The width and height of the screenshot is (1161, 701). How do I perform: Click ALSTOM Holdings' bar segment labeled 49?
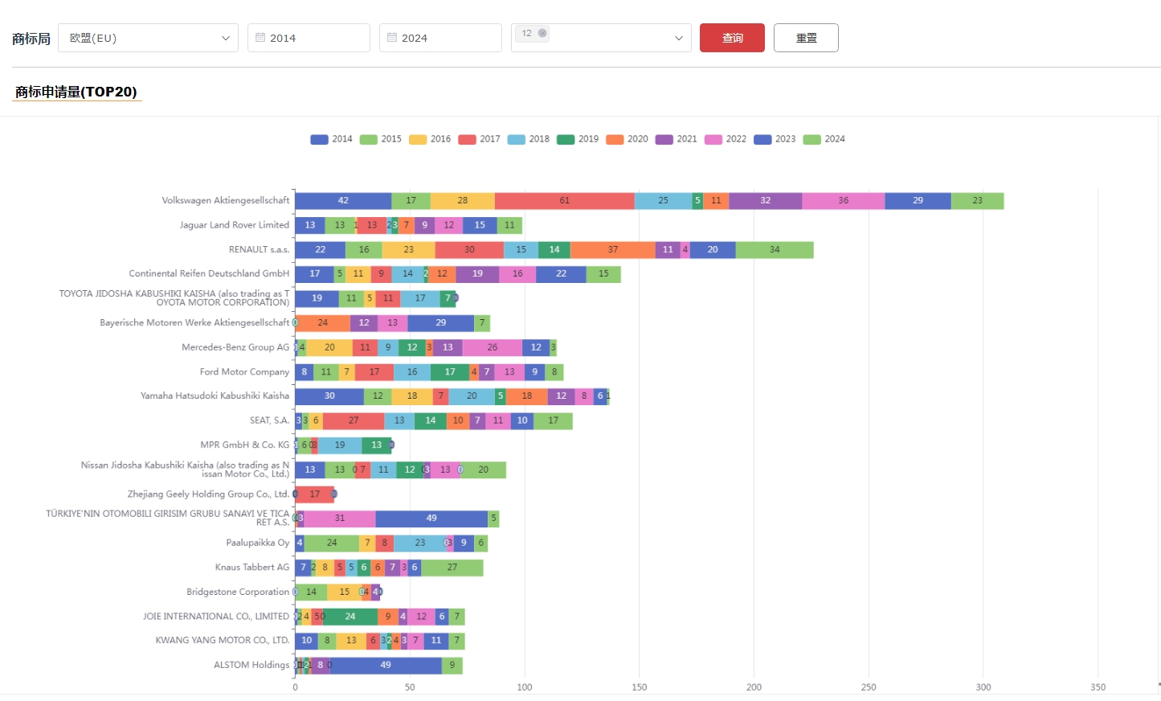386,666
